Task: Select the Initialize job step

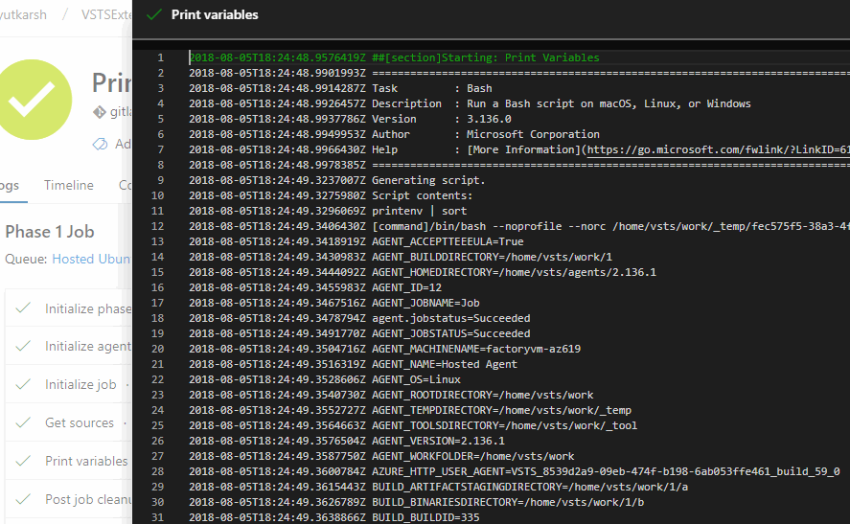Action: click(x=80, y=385)
